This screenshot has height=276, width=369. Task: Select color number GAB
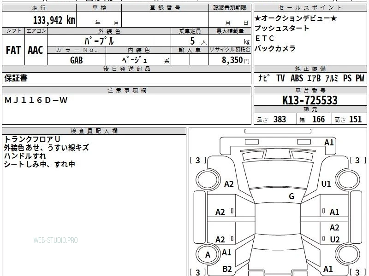point(77,60)
